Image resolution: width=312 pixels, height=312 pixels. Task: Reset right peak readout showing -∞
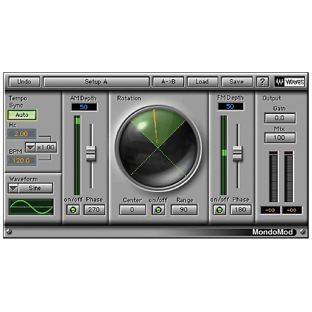coord(292,210)
